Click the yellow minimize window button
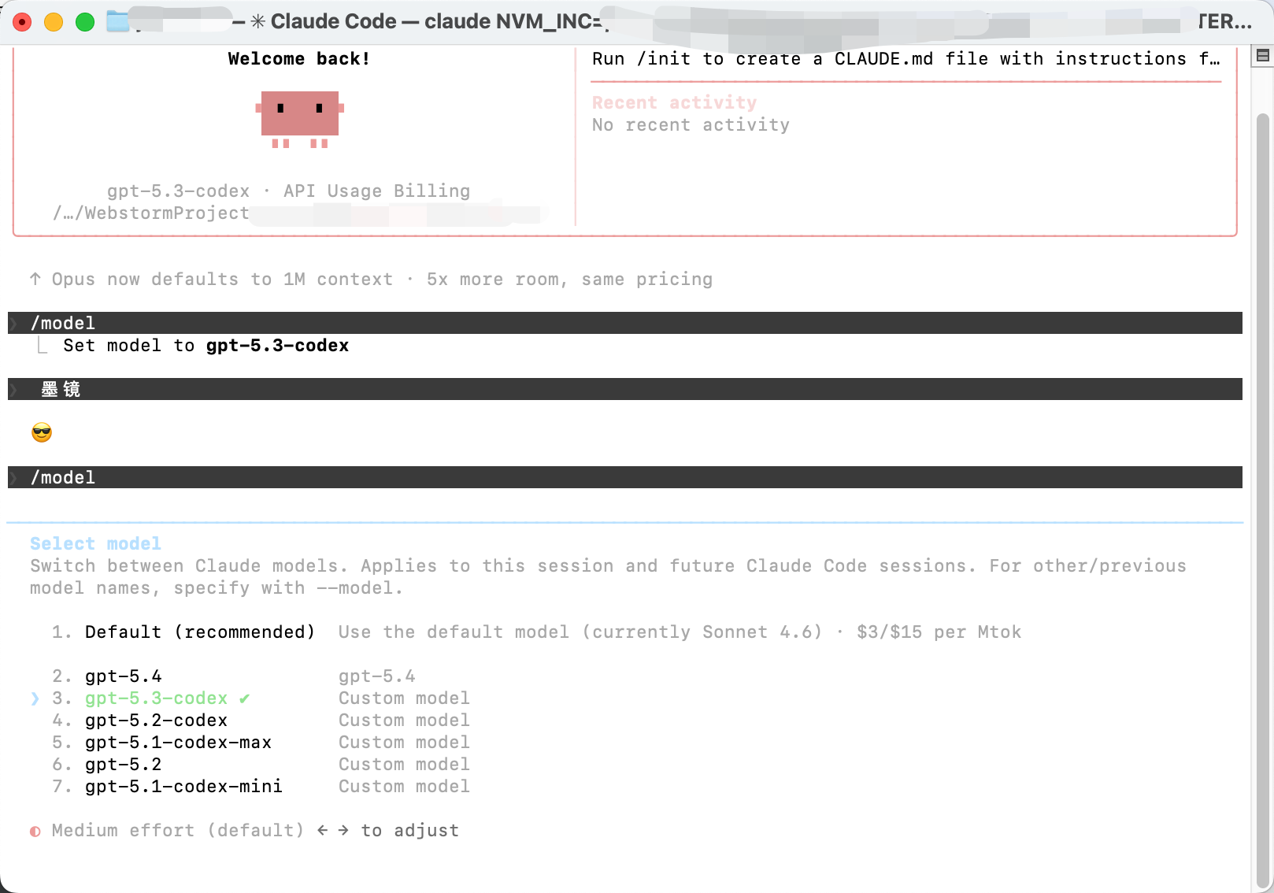The image size is (1274, 893). click(54, 22)
